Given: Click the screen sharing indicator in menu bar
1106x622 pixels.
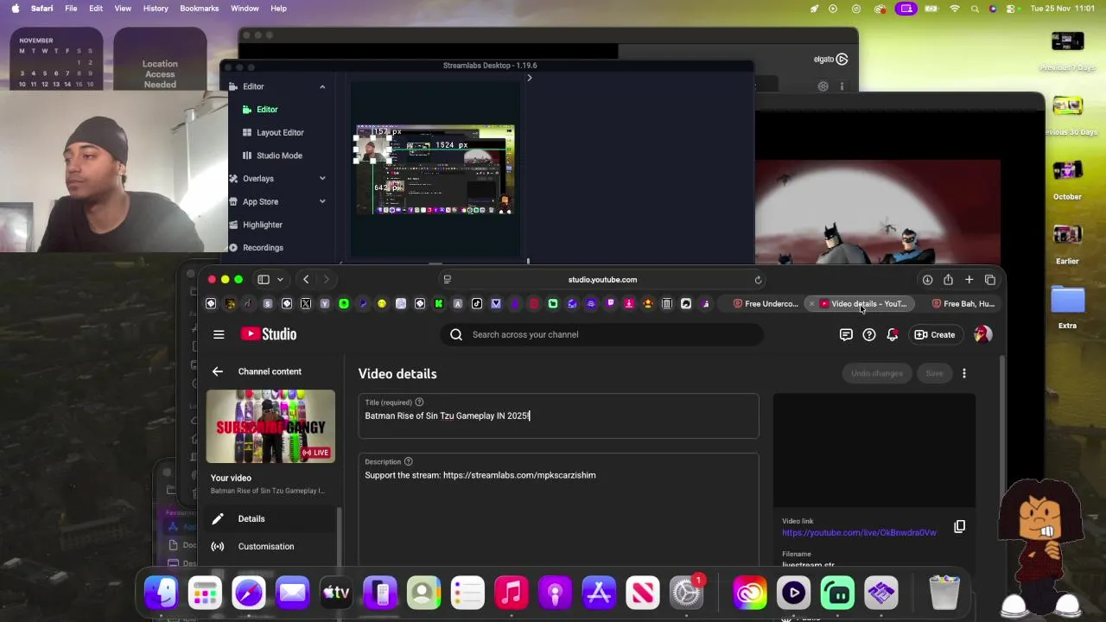Looking at the screenshot, I should pos(906,9).
